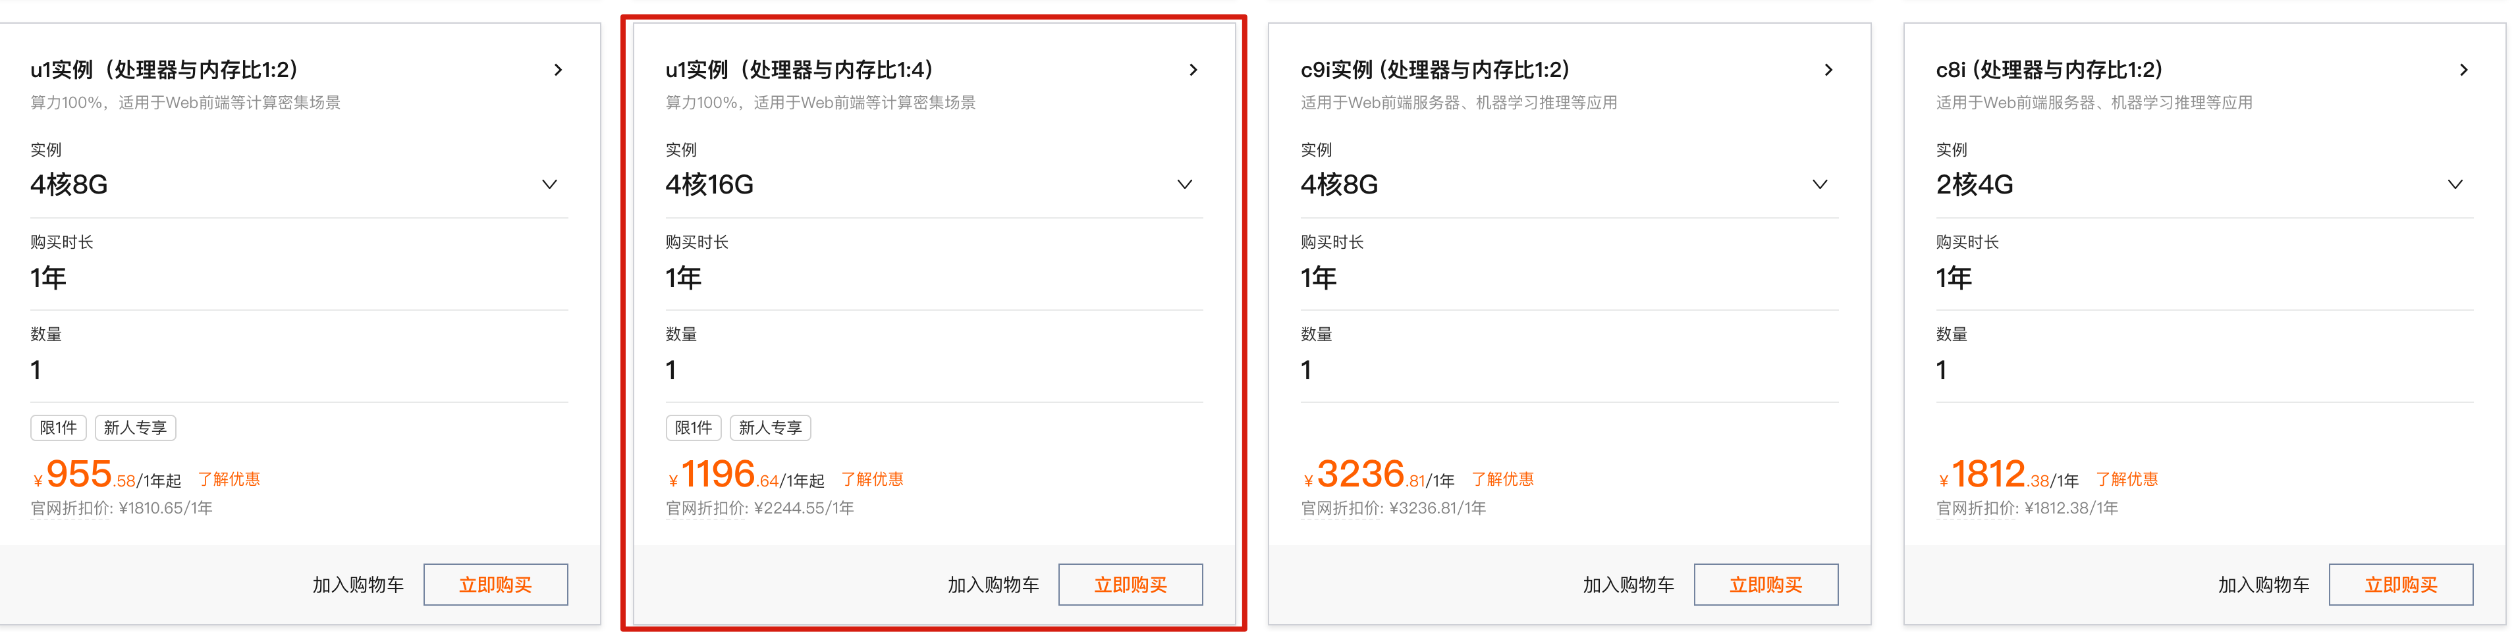Expand 4核8G dropdown in u1 1:2 card
This screenshot has width=2516, height=632.
(299, 184)
